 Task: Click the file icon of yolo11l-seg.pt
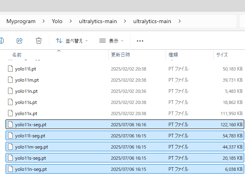click(x=10, y=136)
